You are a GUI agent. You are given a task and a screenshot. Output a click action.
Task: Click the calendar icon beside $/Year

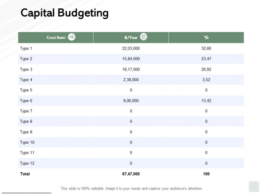pyautogui.click(x=144, y=37)
